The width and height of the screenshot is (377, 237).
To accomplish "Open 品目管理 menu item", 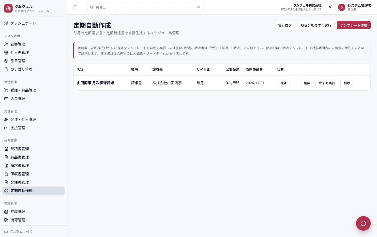I will click(x=33, y=61).
